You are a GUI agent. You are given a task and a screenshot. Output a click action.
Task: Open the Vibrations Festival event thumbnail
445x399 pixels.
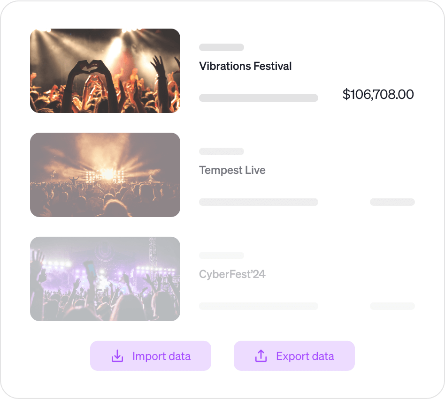click(105, 71)
